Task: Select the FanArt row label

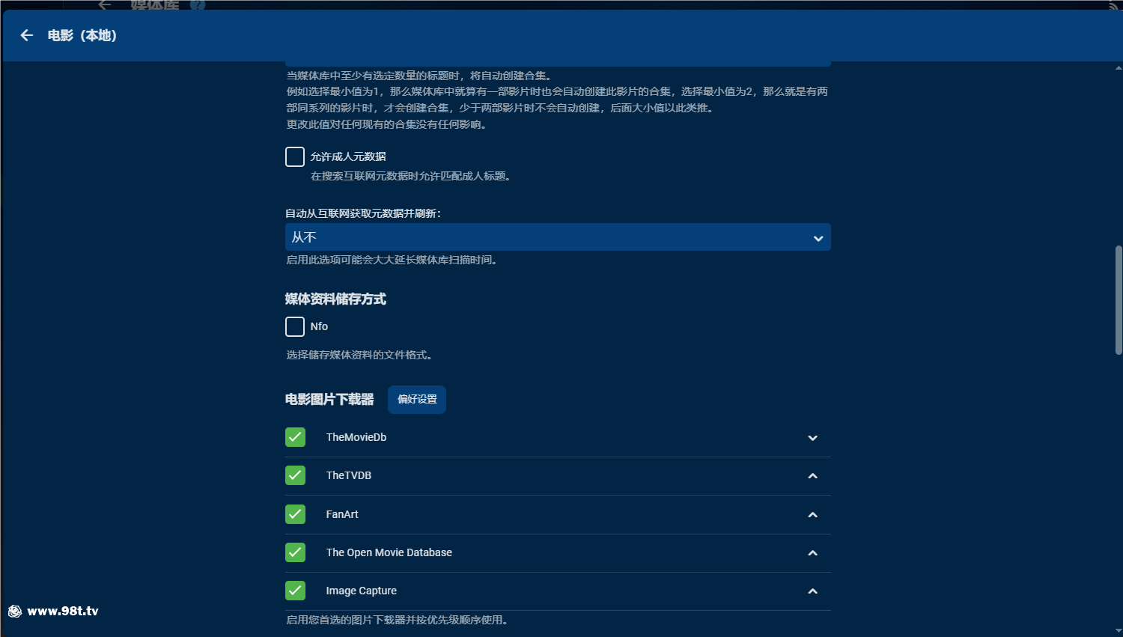Action: [342, 514]
